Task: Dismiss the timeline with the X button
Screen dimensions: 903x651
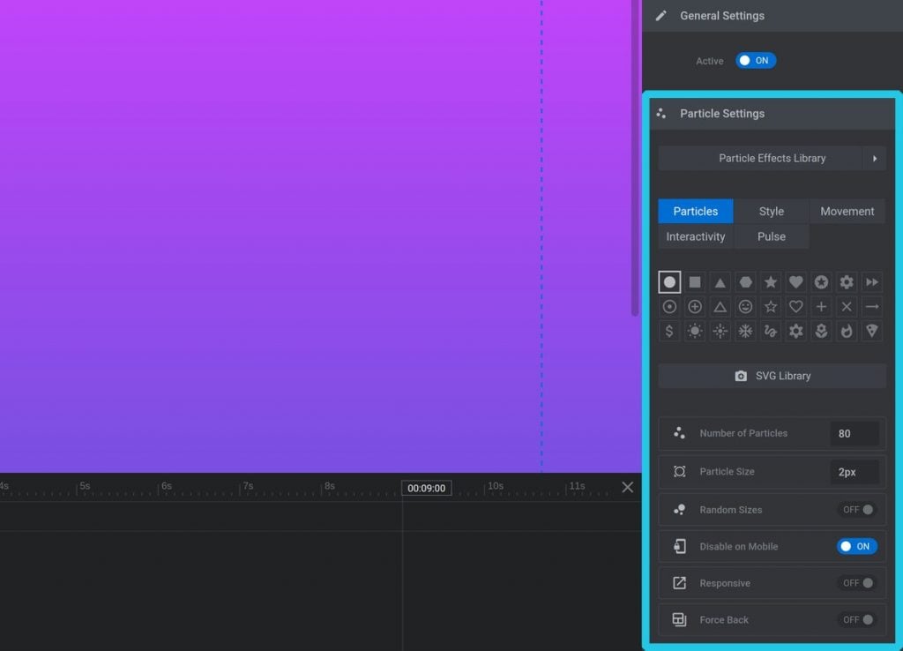Action: click(x=628, y=486)
